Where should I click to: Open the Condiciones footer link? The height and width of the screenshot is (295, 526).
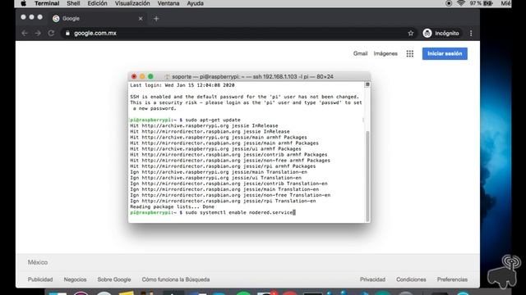[x=411, y=279]
